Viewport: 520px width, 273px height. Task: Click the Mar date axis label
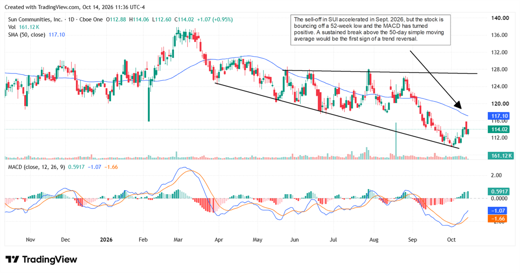pos(178,239)
